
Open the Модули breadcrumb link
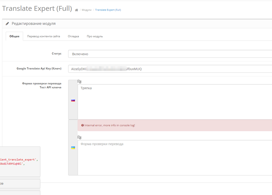[86, 10]
